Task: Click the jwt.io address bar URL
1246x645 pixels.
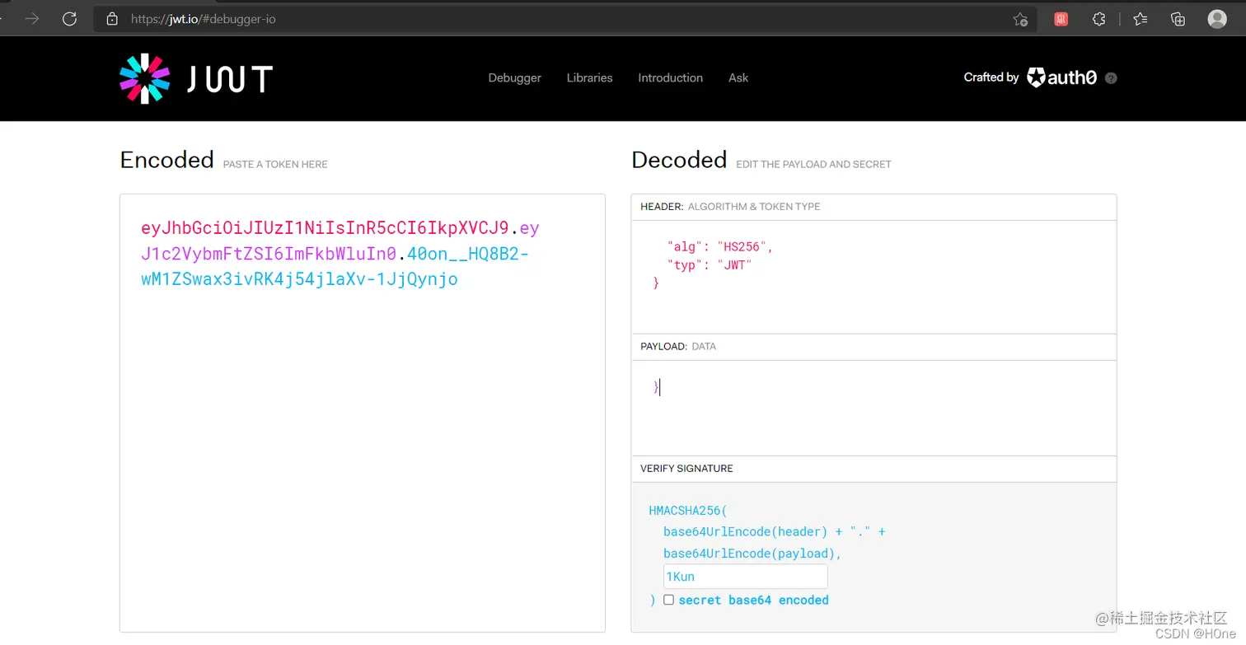Action: click(204, 19)
